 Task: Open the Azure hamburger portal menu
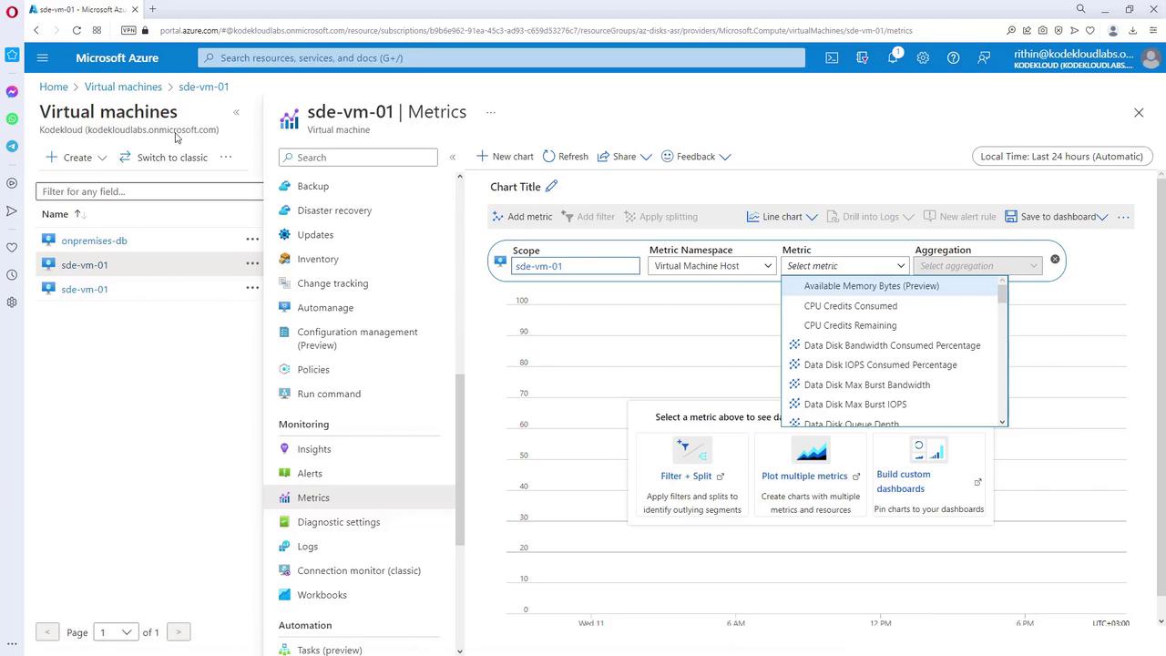(42, 57)
